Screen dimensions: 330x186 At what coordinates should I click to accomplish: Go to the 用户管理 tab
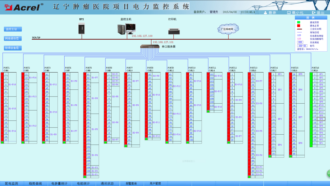(x=155, y=183)
